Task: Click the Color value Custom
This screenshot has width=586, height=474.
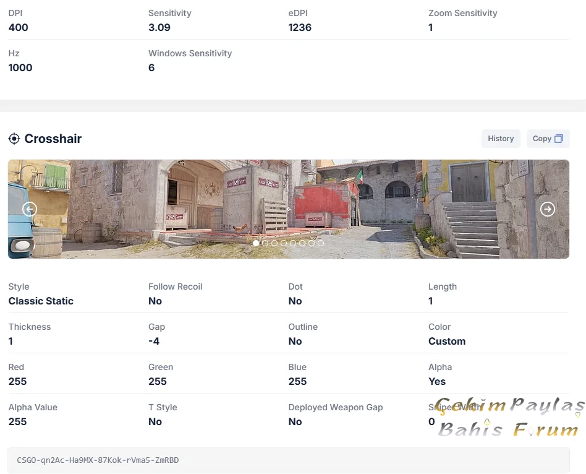Action: click(x=447, y=342)
